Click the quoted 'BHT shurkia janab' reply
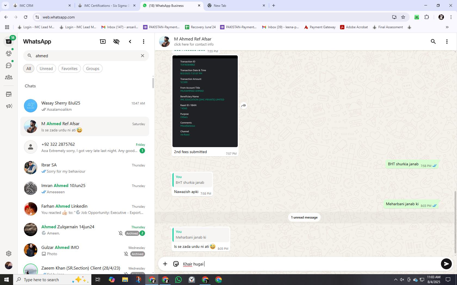 (x=193, y=180)
